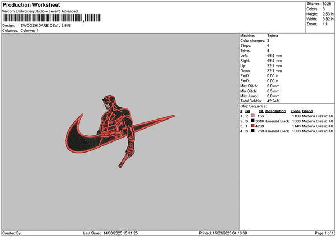Click the barcode under the worksheet title
This screenshot has width=336, height=237.
(43, 18)
